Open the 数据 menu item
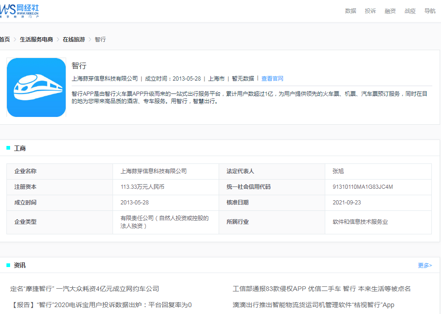The width and height of the screenshot is (441, 314). tap(351, 11)
